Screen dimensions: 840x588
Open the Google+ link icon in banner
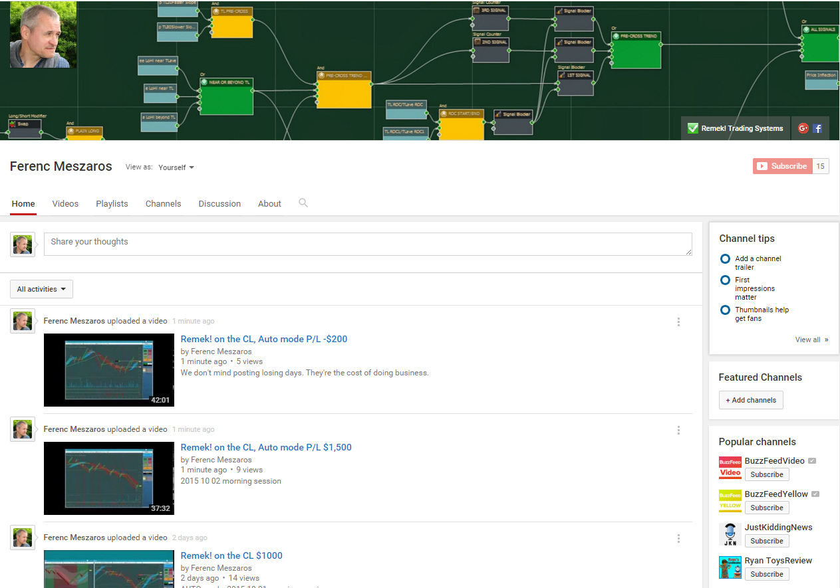803,128
